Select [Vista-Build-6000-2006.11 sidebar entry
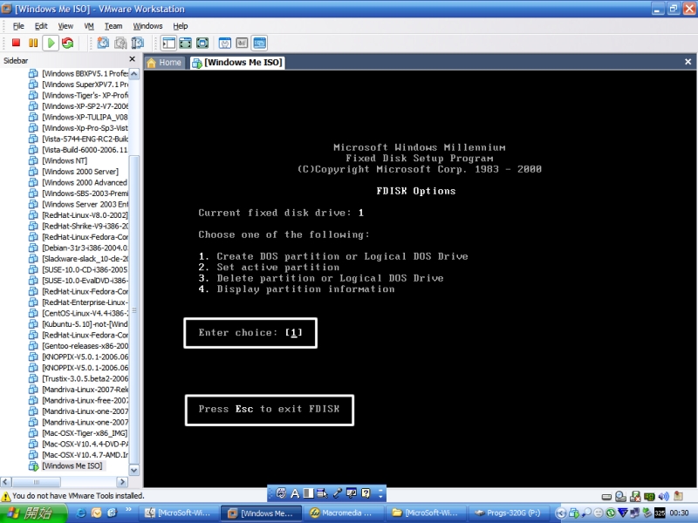The image size is (698, 523). 78,150
